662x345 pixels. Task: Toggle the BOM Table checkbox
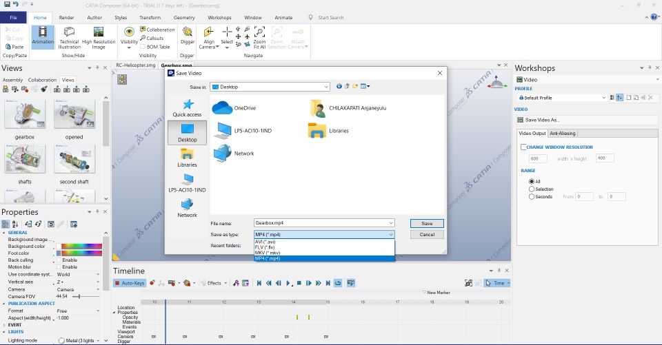143,47
